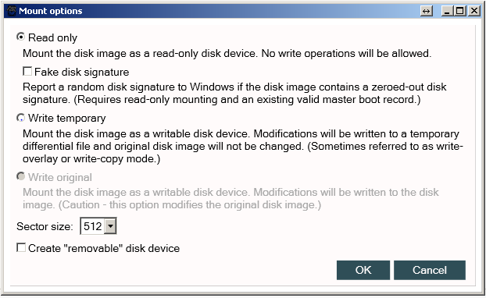Click the random disk signature description paragraph

[x=234, y=93]
